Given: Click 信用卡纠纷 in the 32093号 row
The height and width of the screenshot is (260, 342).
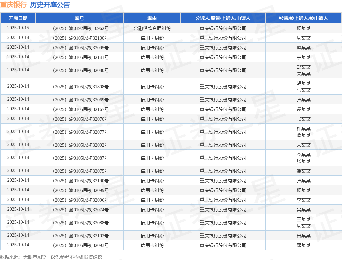Looking at the screenshot, I should pos(152,245).
